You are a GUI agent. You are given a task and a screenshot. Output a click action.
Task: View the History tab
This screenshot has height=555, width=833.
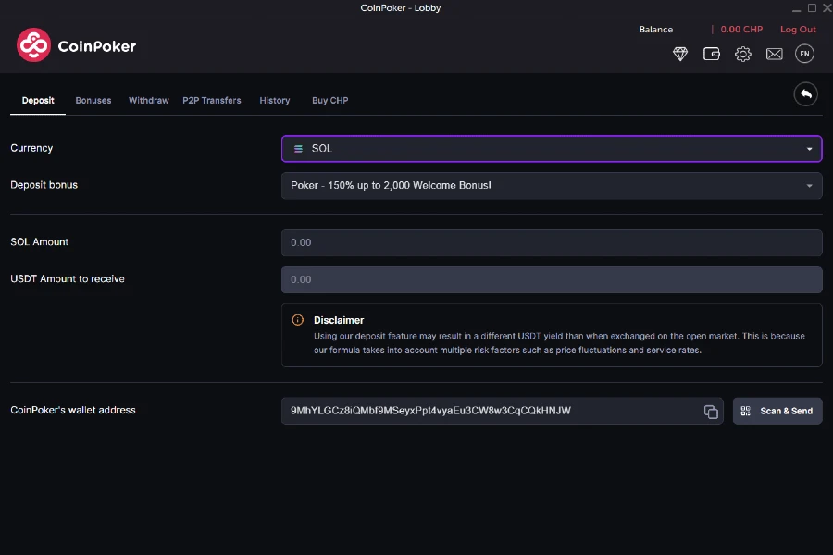click(x=274, y=100)
